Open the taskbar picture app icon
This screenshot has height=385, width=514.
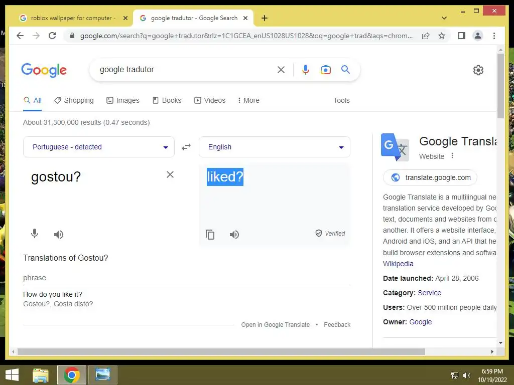pos(102,375)
